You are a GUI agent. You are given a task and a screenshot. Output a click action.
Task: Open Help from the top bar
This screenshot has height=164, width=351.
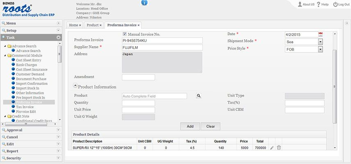click(322, 5)
